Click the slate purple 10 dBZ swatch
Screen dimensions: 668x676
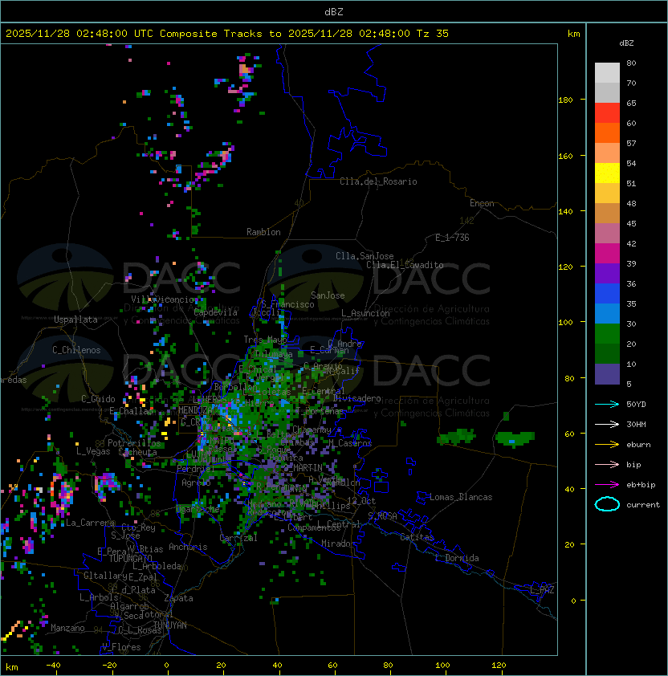tap(607, 374)
